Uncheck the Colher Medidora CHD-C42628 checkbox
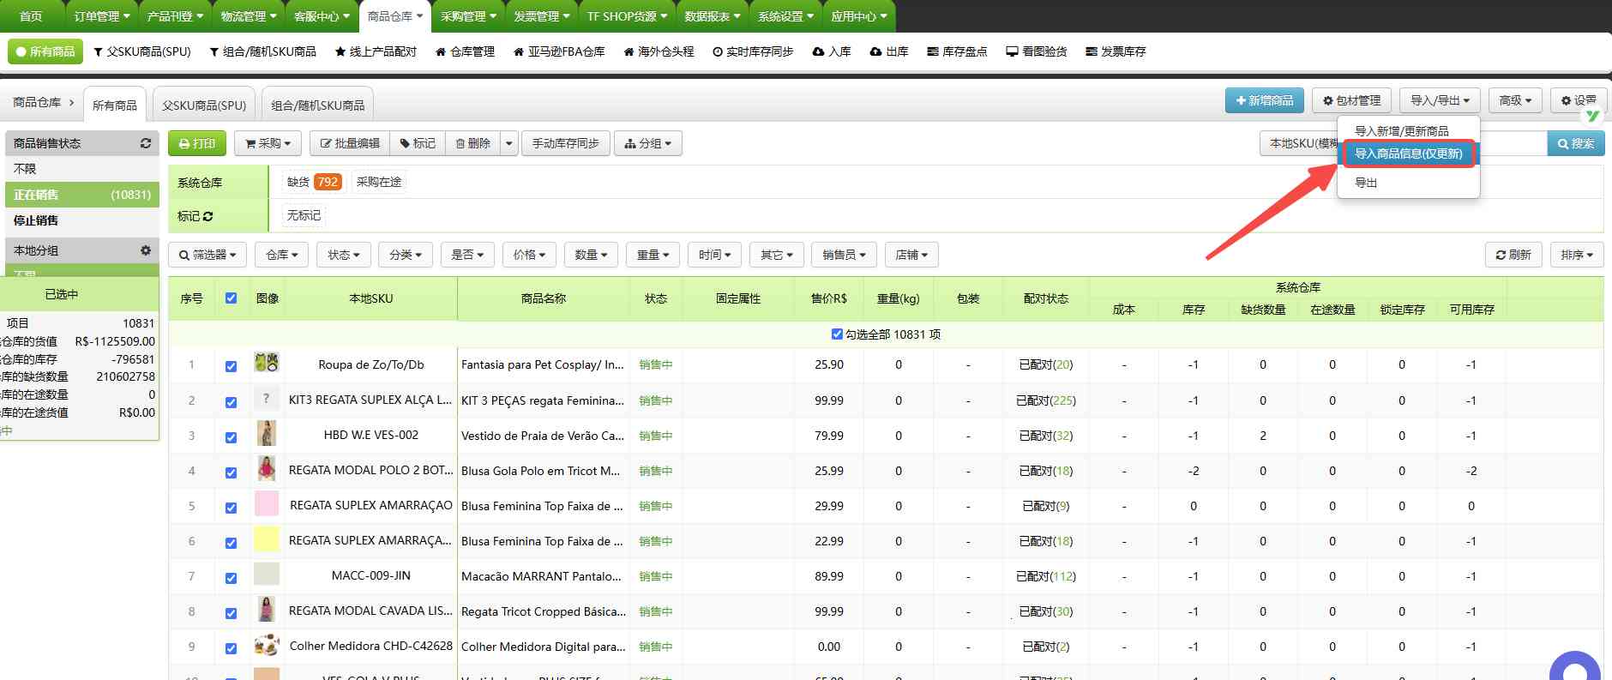This screenshot has height=680, width=1612. [231, 648]
